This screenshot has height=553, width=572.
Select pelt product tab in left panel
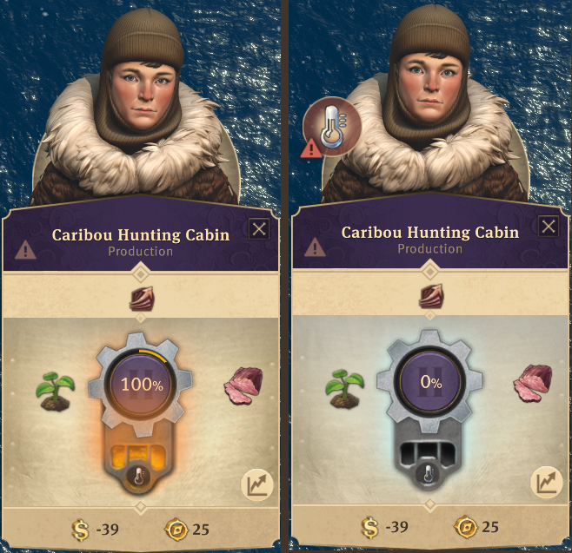tap(142, 299)
